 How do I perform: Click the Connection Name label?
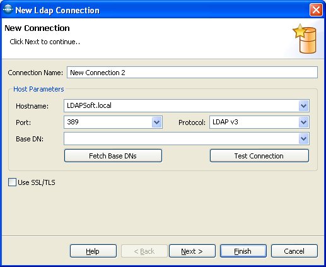pyautogui.click(x=35, y=73)
